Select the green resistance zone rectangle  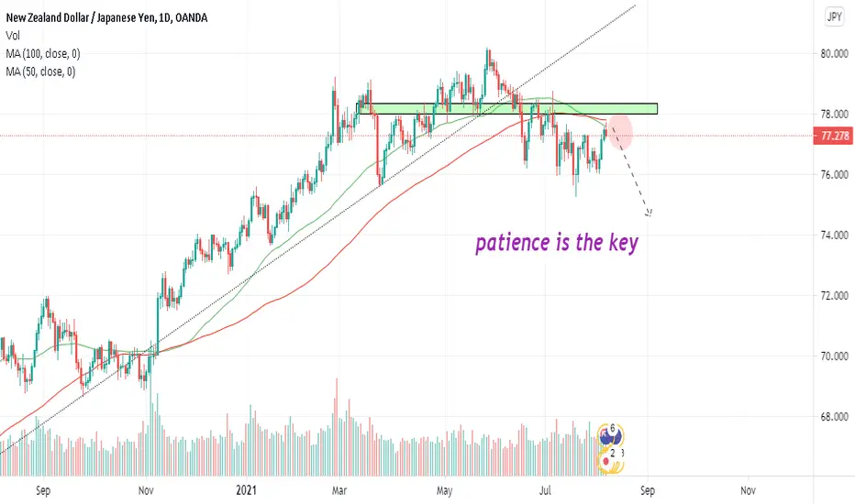[x=507, y=108]
